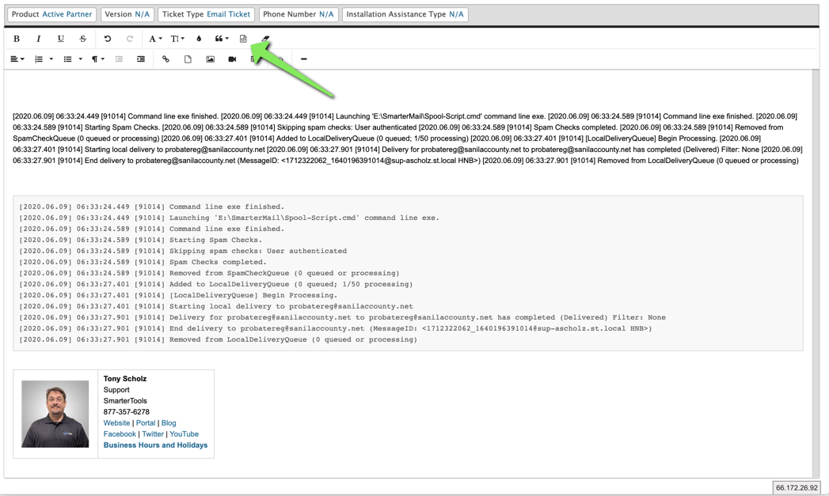Toggle bold formatting
Image resolution: width=829 pixels, height=496 pixels.
pos(17,39)
